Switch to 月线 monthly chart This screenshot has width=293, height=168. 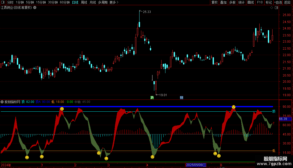pyautogui.click(x=93, y=2)
